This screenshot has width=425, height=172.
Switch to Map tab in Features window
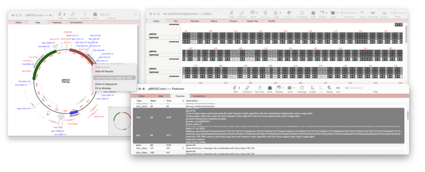pos(161,96)
